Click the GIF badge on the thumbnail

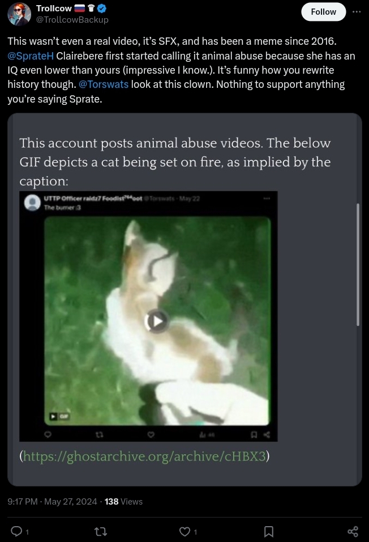pyautogui.click(x=59, y=416)
